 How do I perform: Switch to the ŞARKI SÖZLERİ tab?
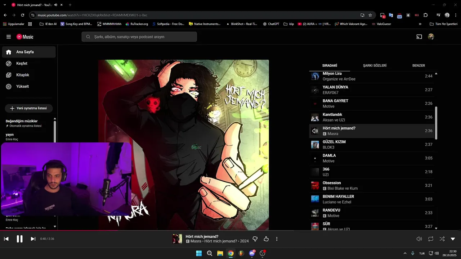375,65
